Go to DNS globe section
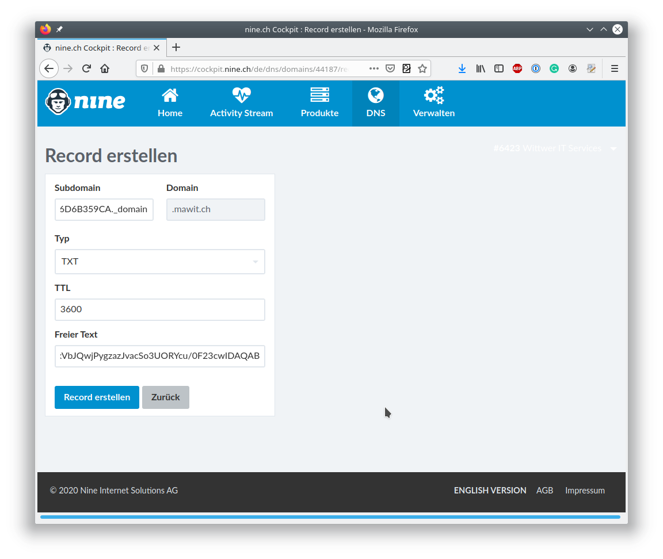 pos(375,103)
